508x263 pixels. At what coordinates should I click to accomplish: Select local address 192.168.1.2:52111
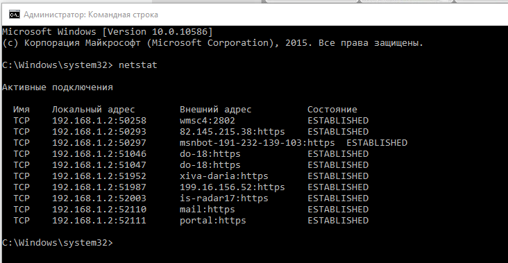(99, 220)
